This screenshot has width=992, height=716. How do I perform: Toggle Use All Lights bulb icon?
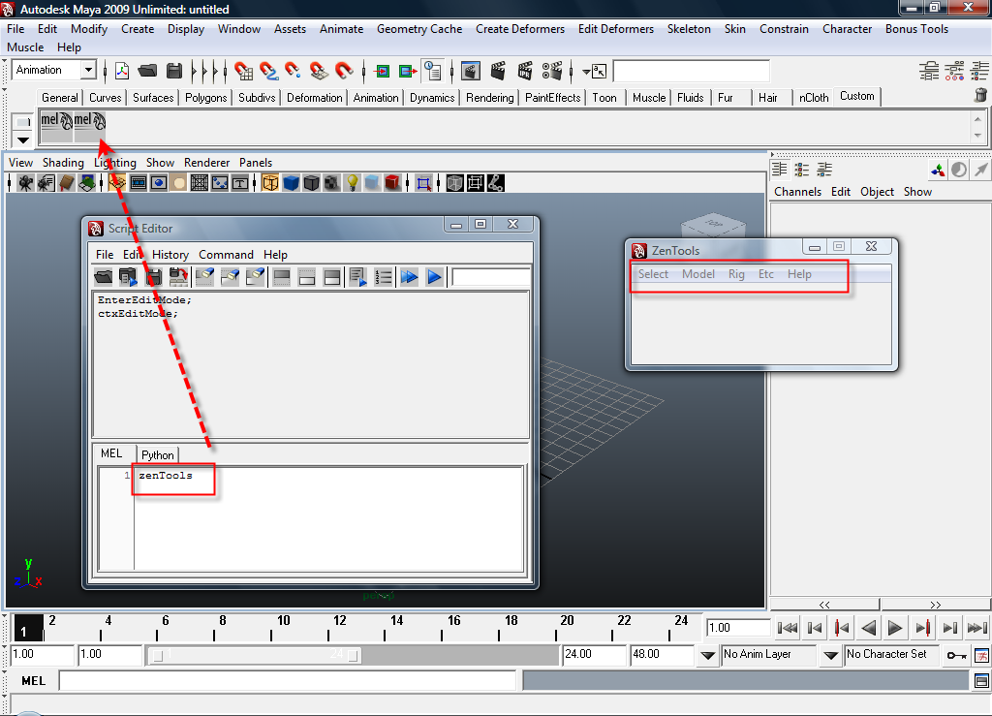pos(352,183)
